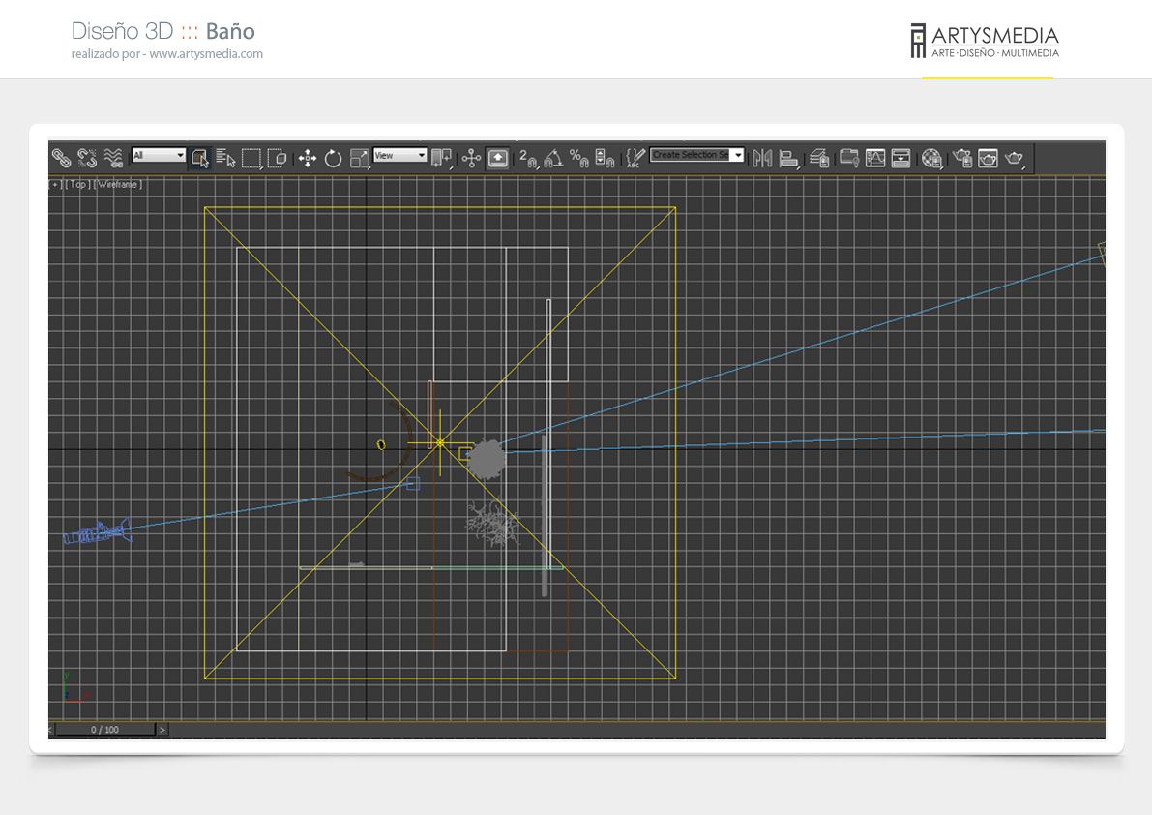
Task: Activate the Select Object tool
Action: click(200, 158)
